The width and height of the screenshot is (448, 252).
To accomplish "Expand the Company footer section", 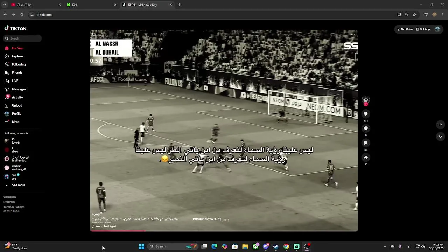I will pos(10,197).
